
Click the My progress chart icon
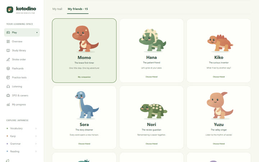pyautogui.click(x=8, y=104)
